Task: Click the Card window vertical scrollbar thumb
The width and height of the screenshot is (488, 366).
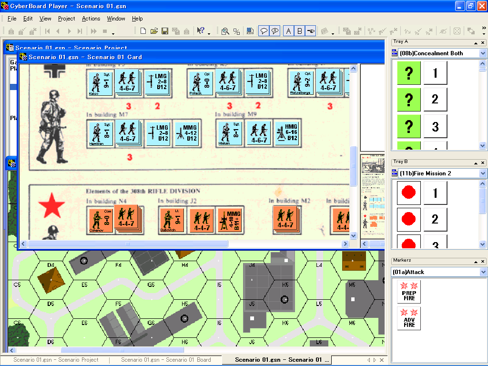Action: [x=353, y=166]
